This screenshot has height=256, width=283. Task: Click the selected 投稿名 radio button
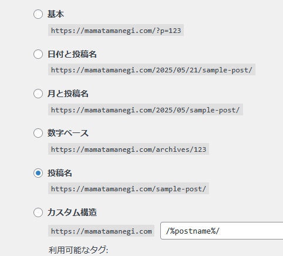(x=38, y=173)
